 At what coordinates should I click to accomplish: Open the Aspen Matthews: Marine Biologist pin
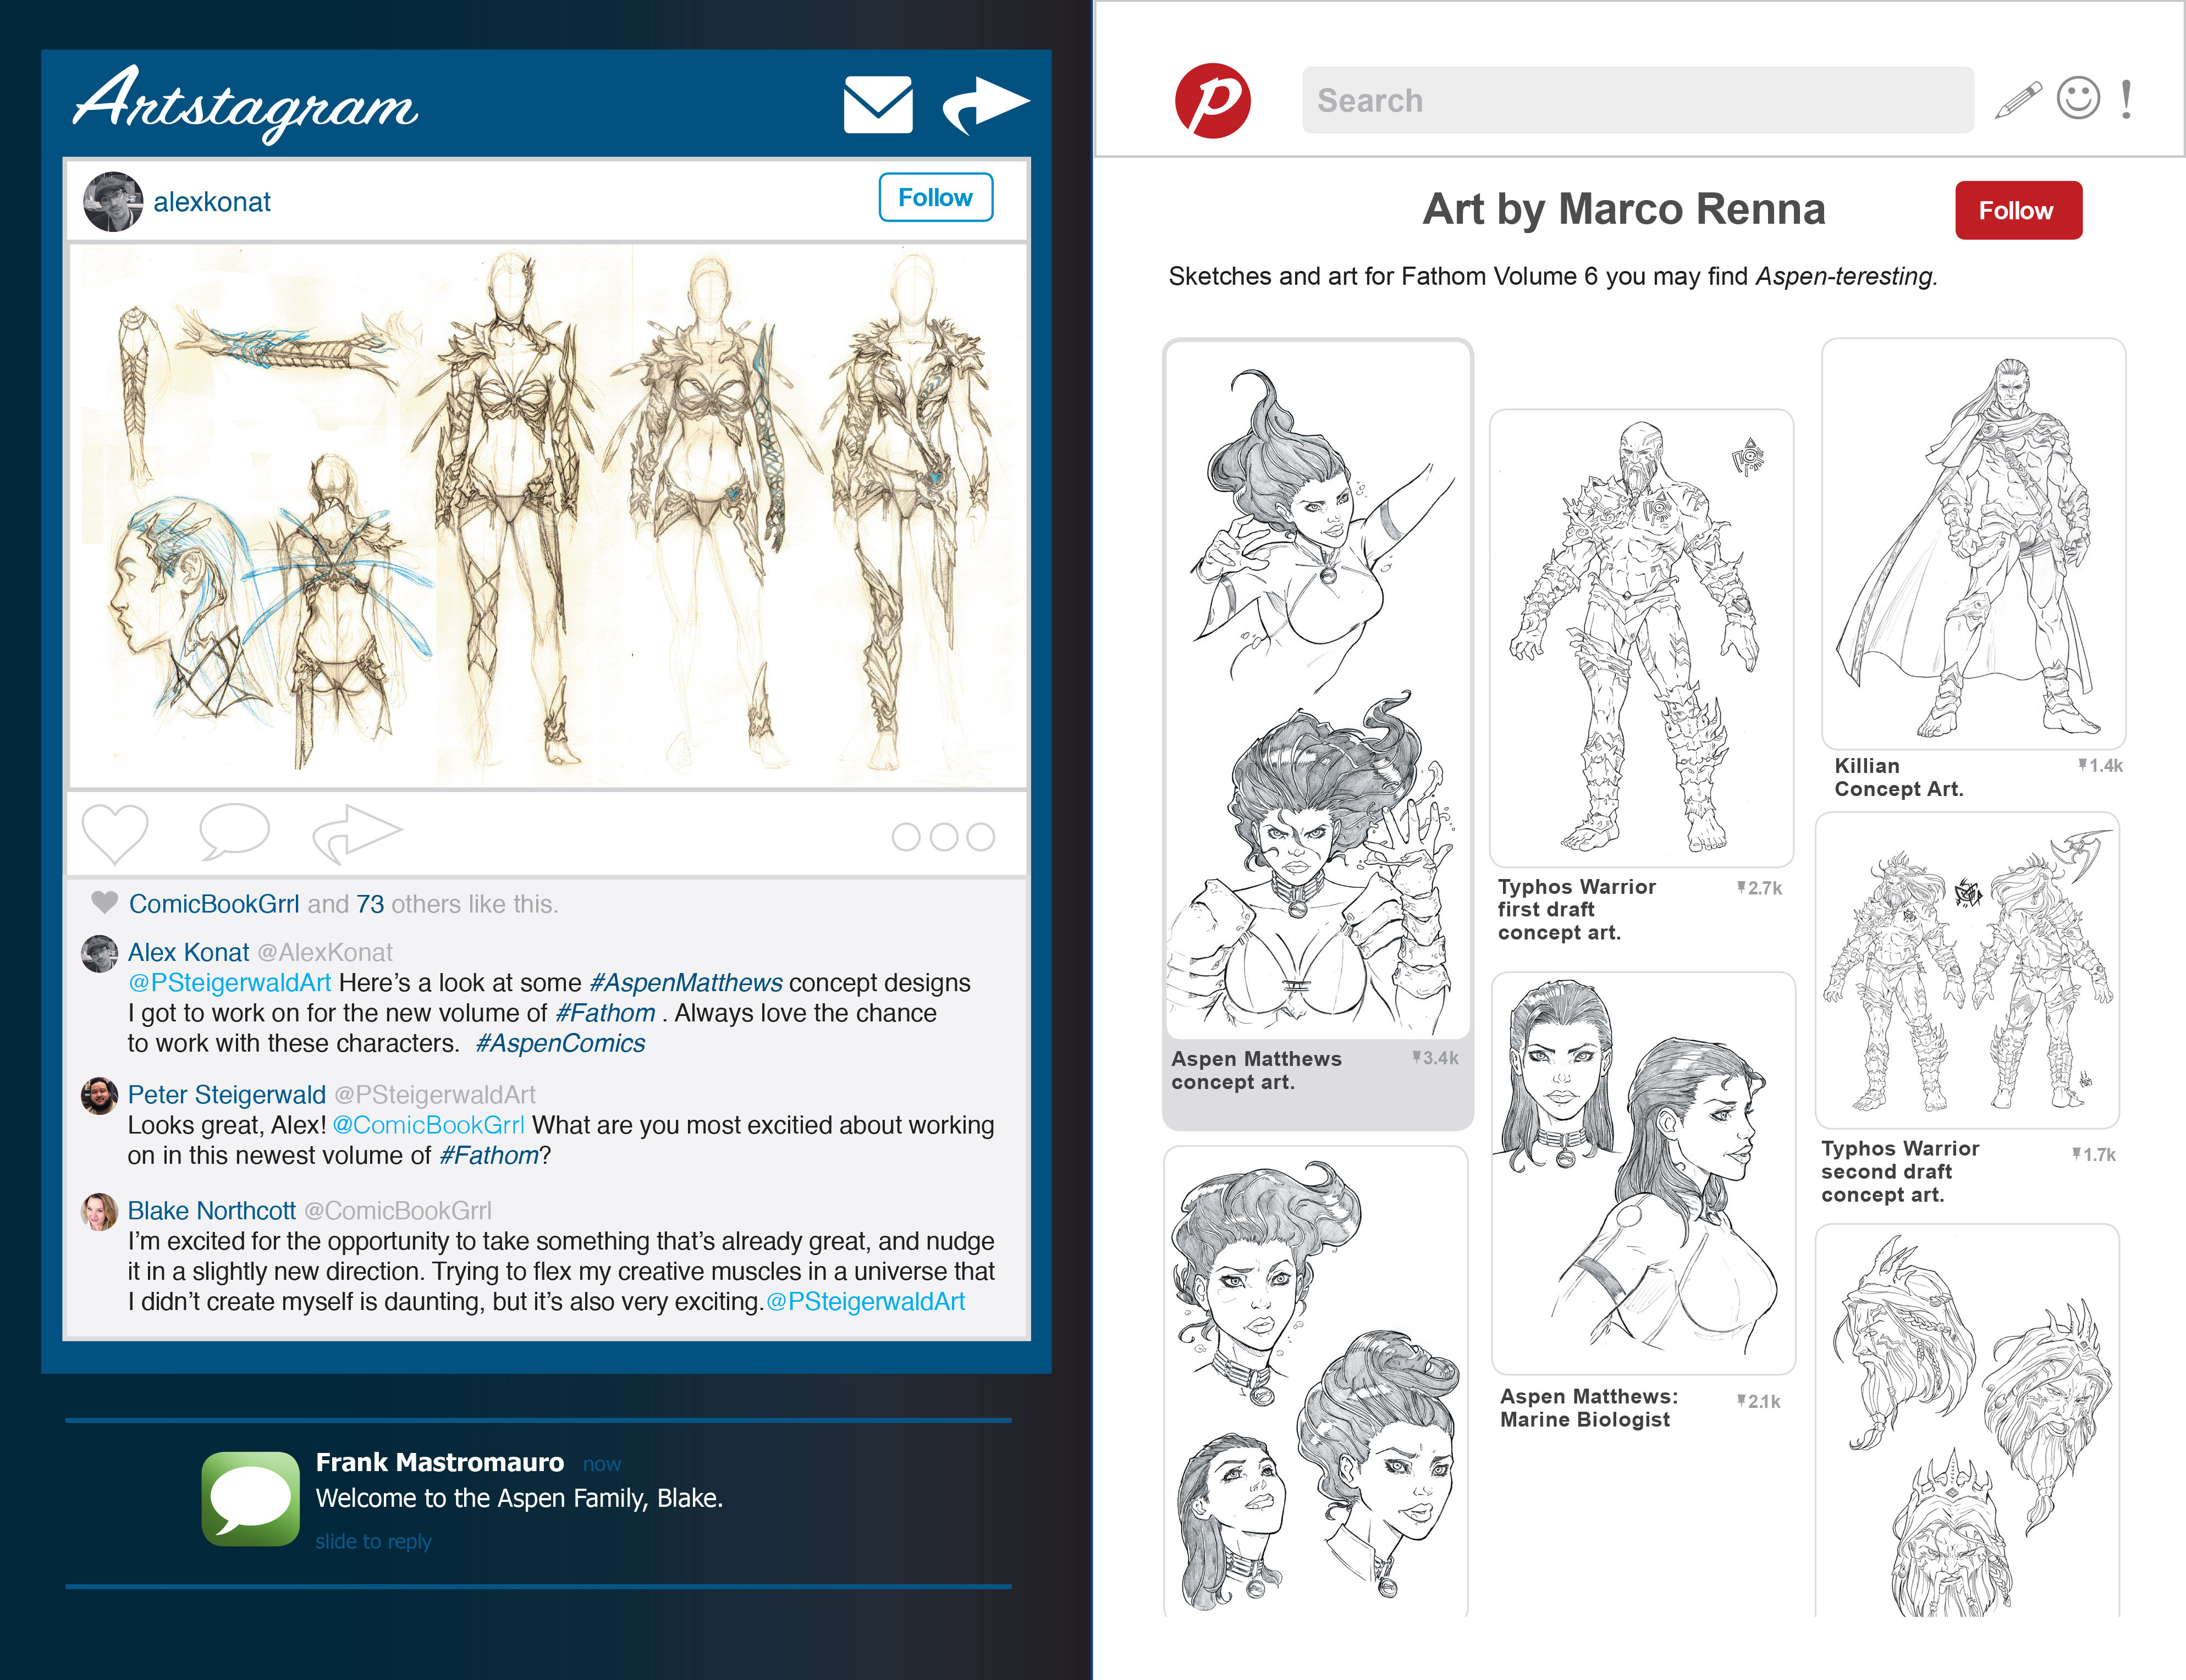[1643, 1173]
